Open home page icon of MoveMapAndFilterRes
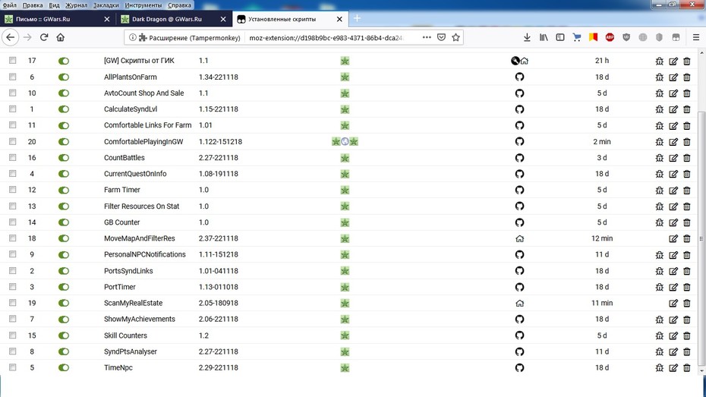Screen dimensions: 706x397 519,238
